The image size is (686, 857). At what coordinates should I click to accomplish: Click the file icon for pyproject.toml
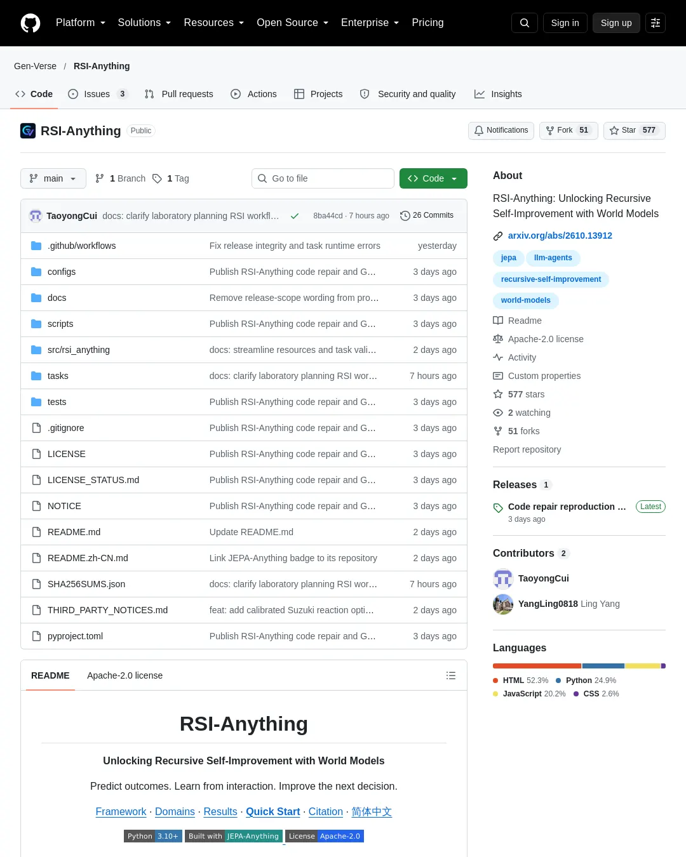tap(36, 636)
